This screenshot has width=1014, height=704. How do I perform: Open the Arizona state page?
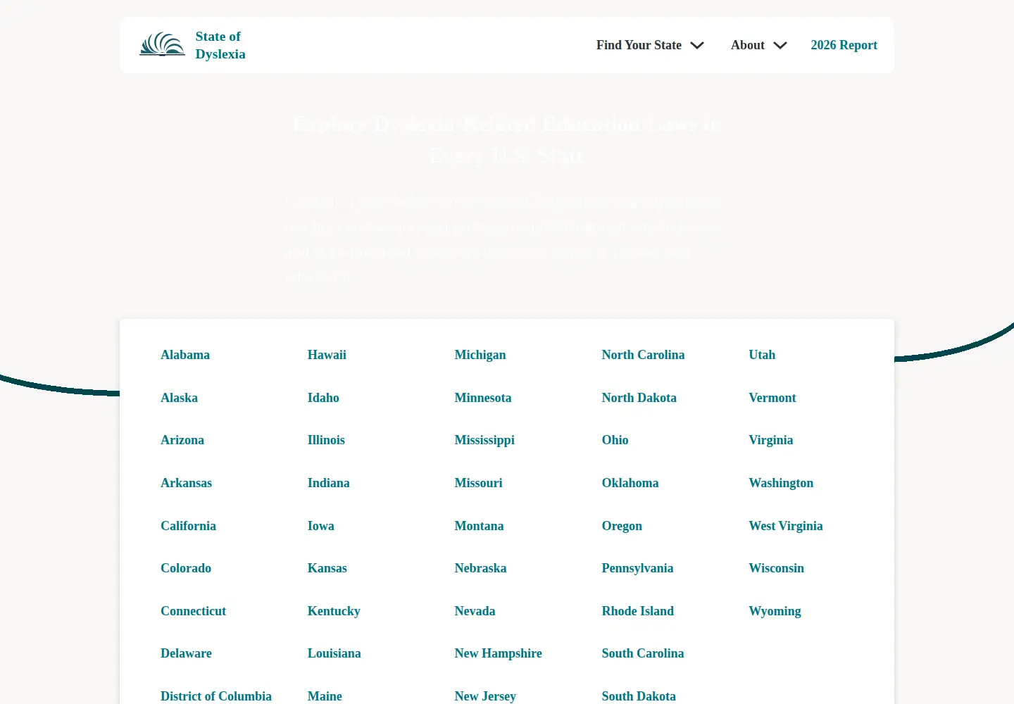click(182, 440)
